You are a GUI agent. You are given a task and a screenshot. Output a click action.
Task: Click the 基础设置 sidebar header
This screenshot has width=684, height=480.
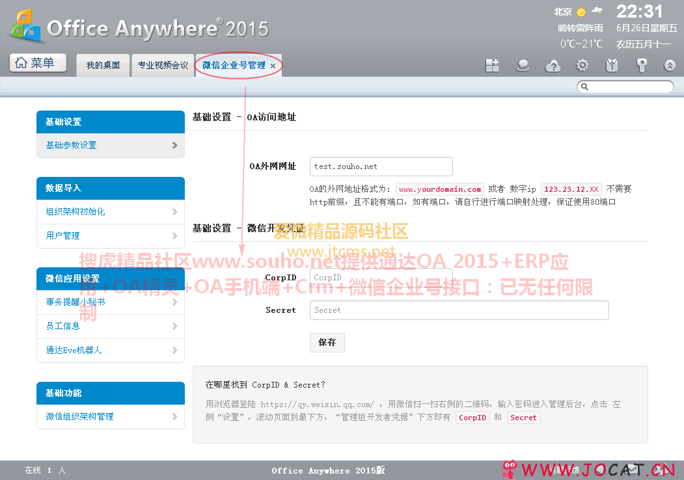click(111, 122)
